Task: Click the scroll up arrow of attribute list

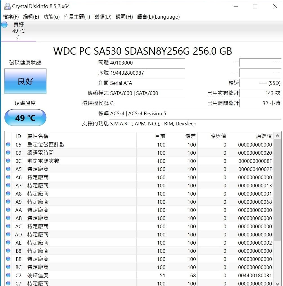Action: tap(278, 136)
